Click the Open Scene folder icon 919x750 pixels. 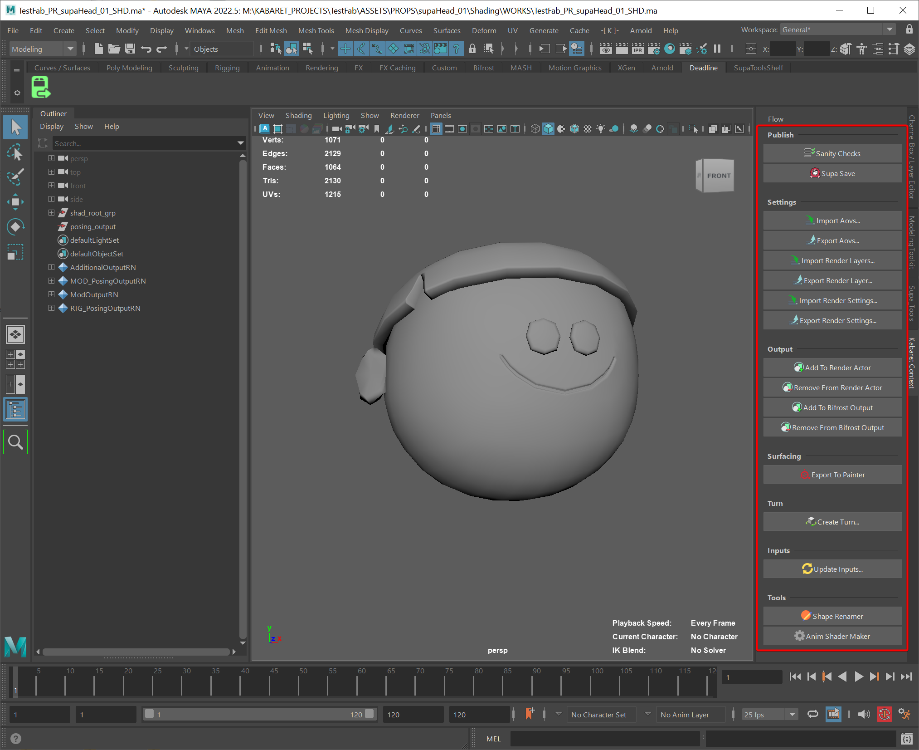114,49
